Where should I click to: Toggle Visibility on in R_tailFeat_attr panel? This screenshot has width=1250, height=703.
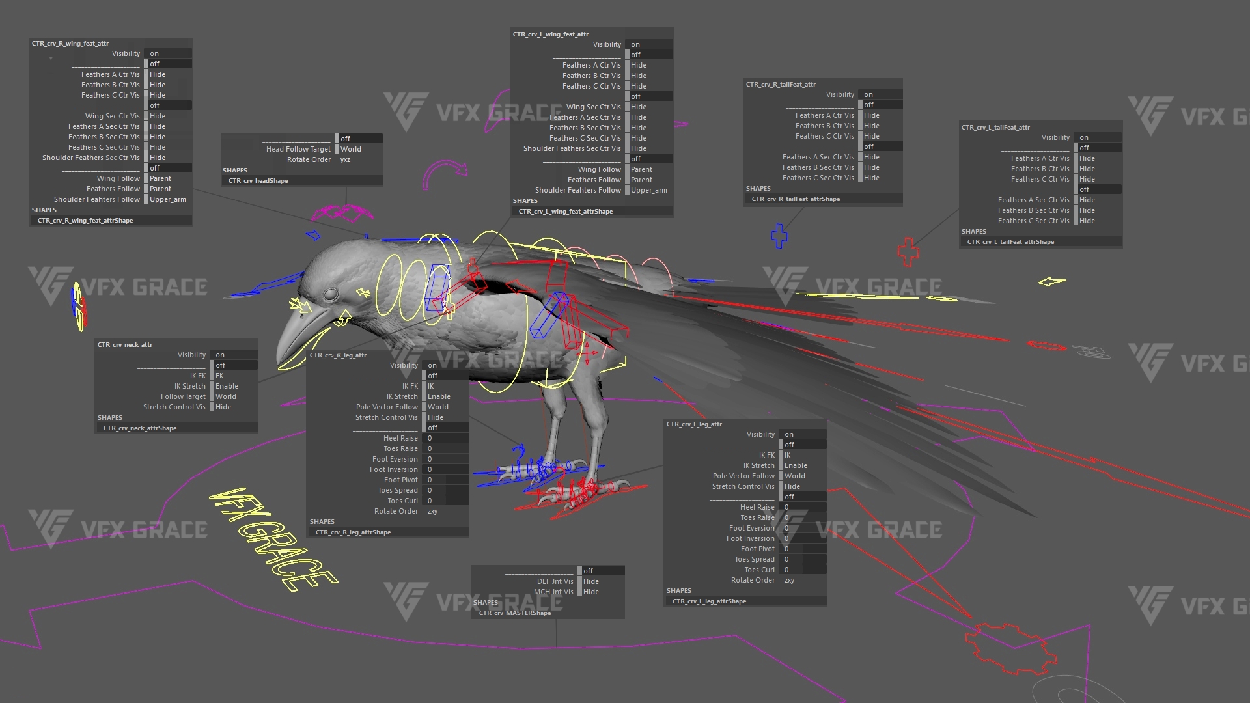[882, 94]
